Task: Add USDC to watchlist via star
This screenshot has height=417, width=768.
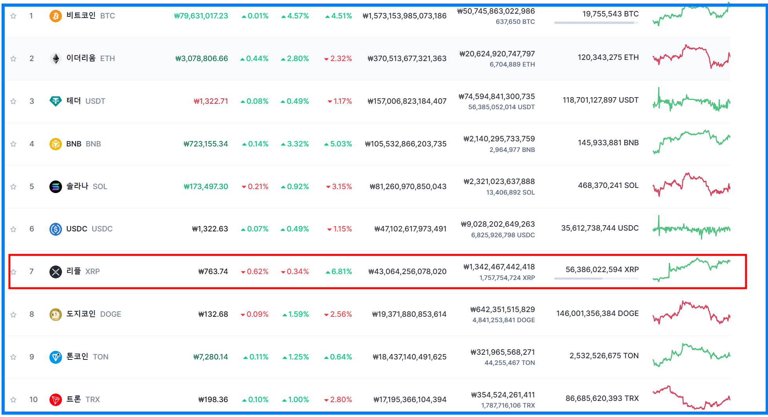Action: click(x=13, y=229)
